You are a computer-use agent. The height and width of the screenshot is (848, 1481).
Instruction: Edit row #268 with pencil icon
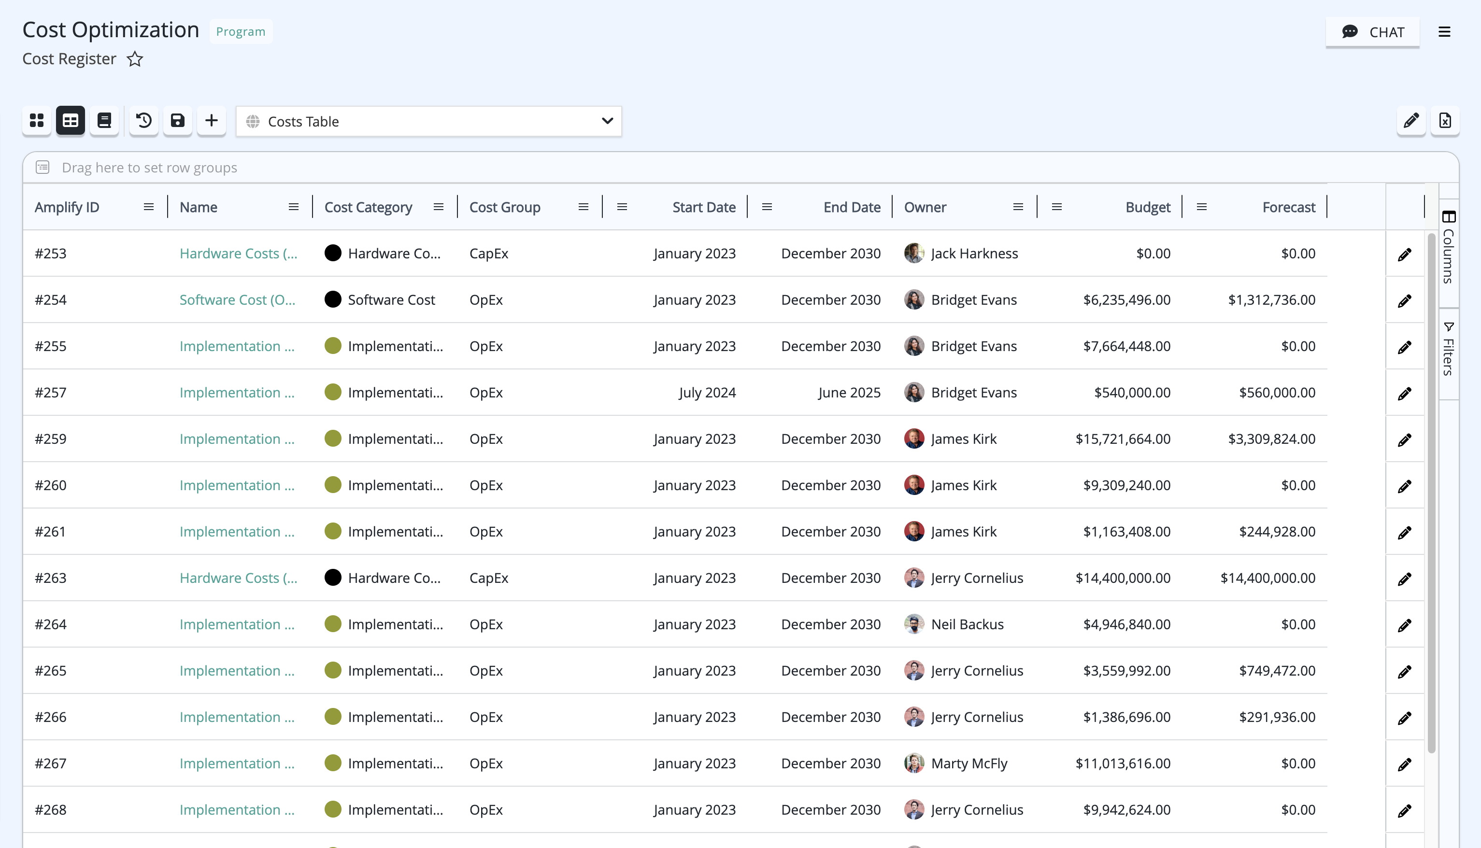1405,811
